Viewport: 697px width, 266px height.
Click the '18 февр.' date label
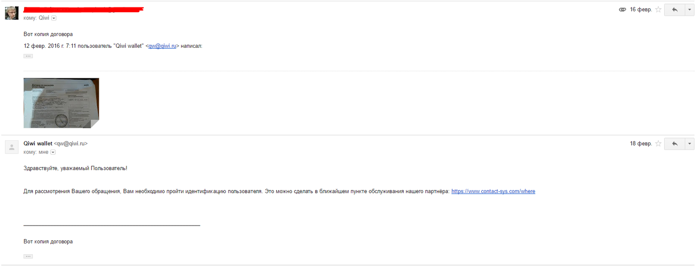pos(640,144)
